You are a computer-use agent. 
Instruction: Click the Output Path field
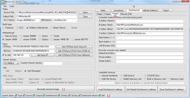coord(47,17)
